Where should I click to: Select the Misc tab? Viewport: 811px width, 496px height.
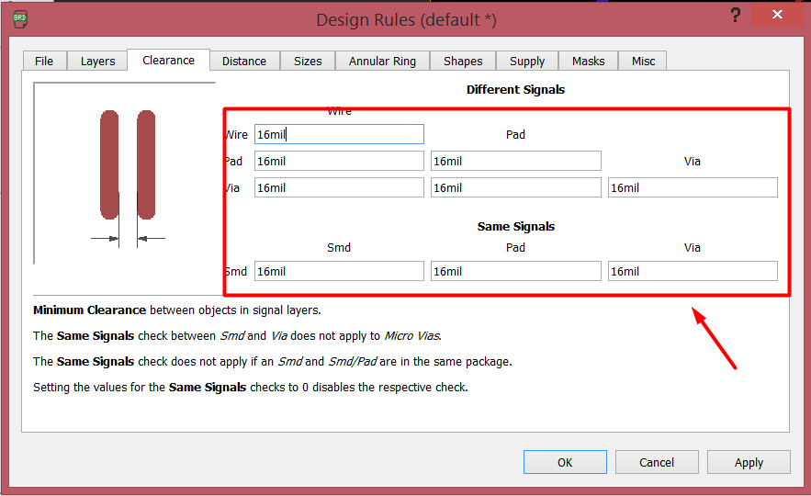(644, 62)
